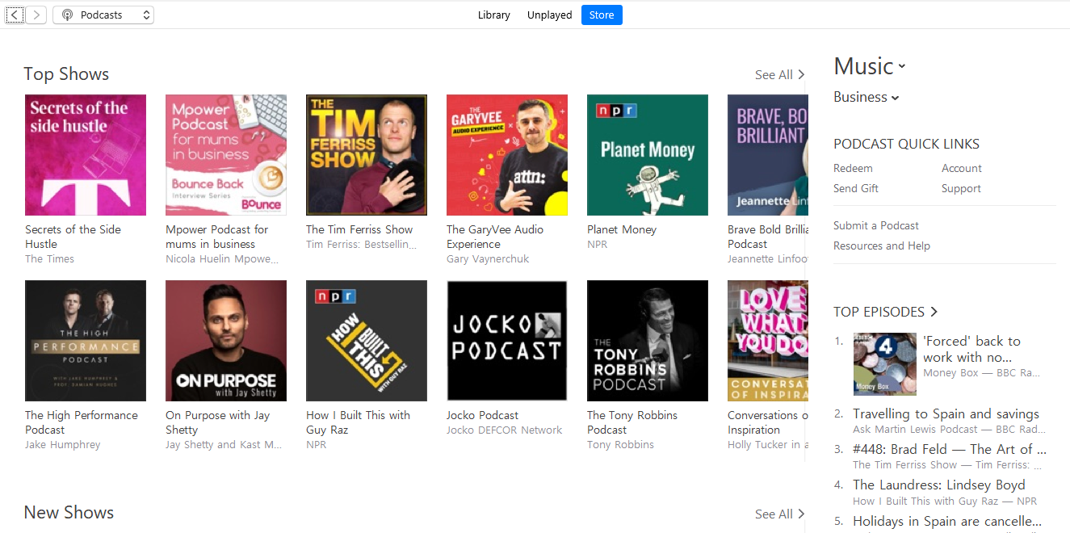The height and width of the screenshot is (533, 1070).
Task: Click the 'Planet Money' title text
Action: tap(622, 229)
